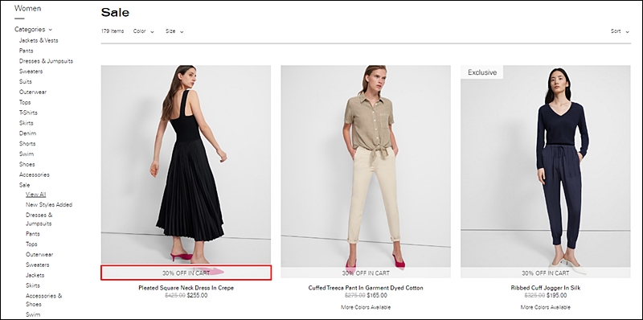Click the Exclusive badge on the jogger photo

481,72
